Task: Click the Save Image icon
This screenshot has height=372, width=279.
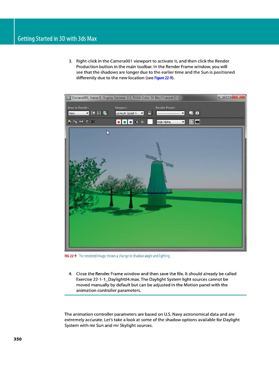Action: pyautogui.click(x=70, y=122)
